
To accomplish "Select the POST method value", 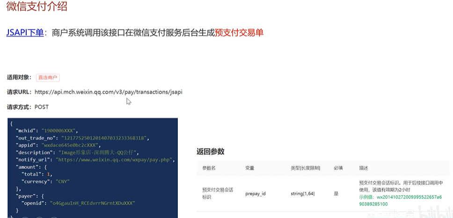I will [42, 107].
